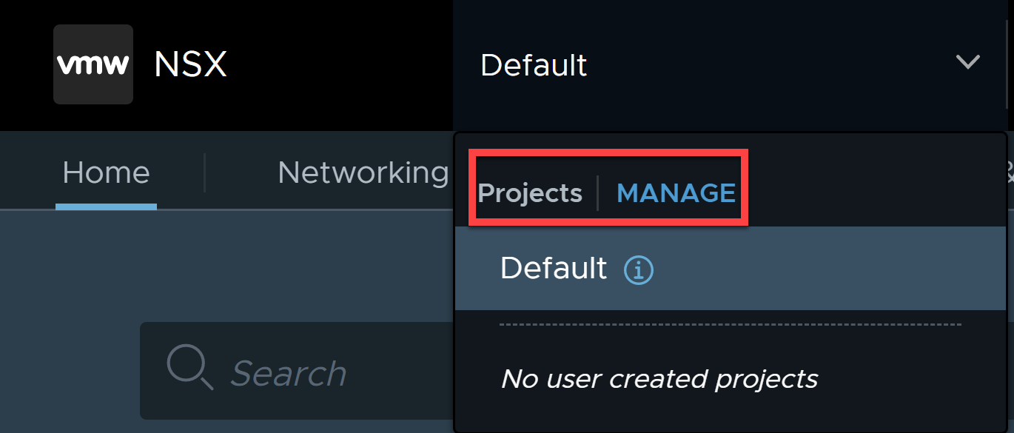Expand the project selector chevron arrow
Image resolution: width=1014 pixels, height=433 pixels.
(x=967, y=62)
